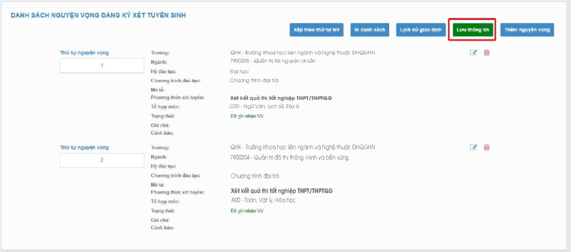Edit the first wish entry
The image size is (571, 252).
pyautogui.click(x=474, y=52)
